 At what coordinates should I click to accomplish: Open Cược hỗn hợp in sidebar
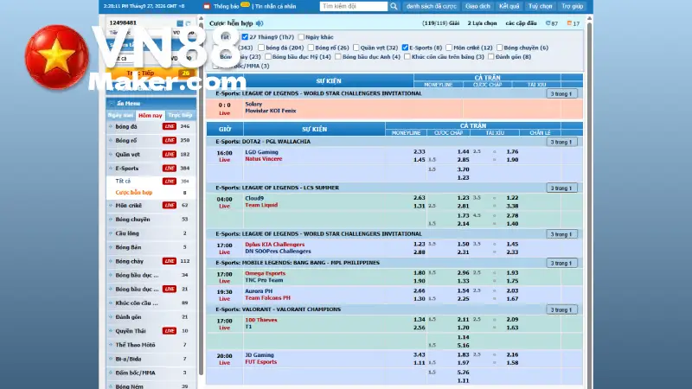[134, 193]
